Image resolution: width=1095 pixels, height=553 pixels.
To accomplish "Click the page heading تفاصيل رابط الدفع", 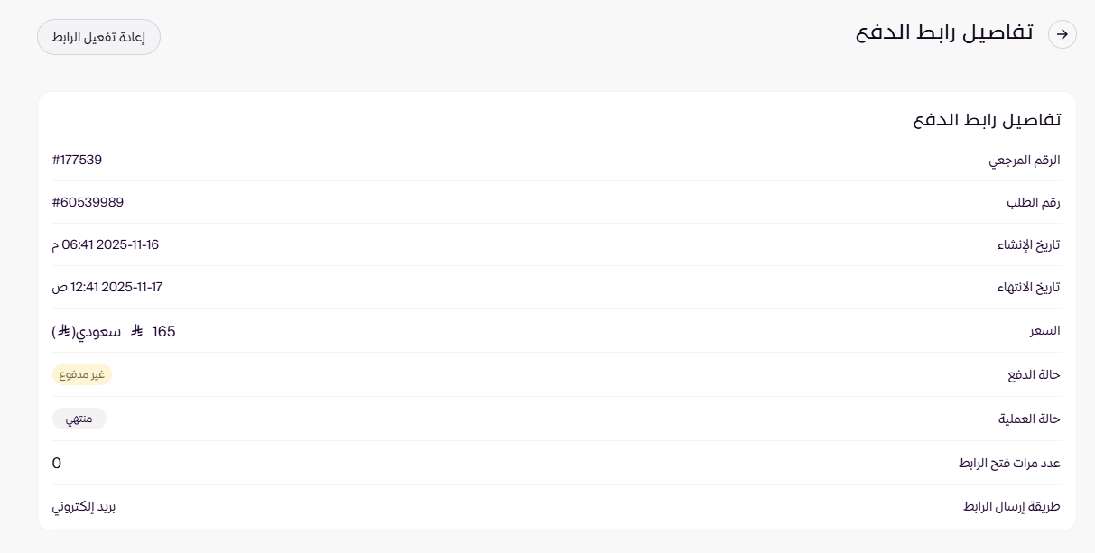I will 943,33.
